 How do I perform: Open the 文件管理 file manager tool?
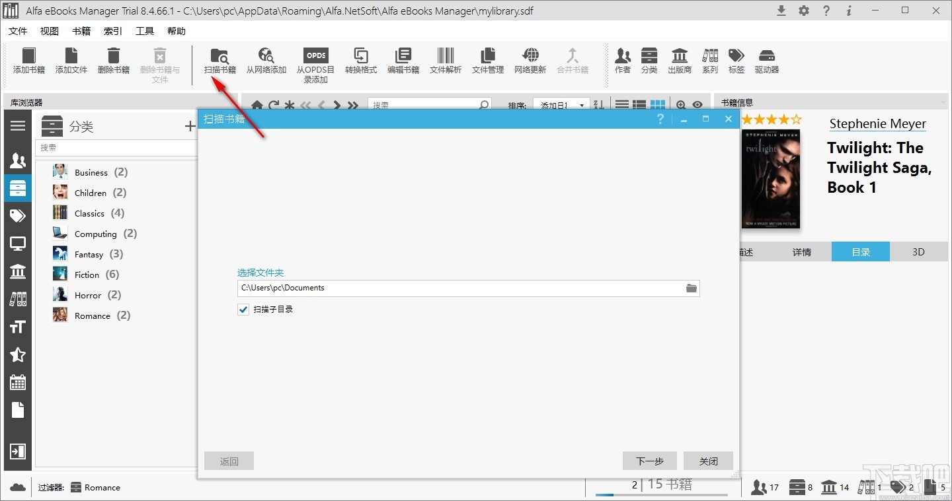click(x=487, y=63)
